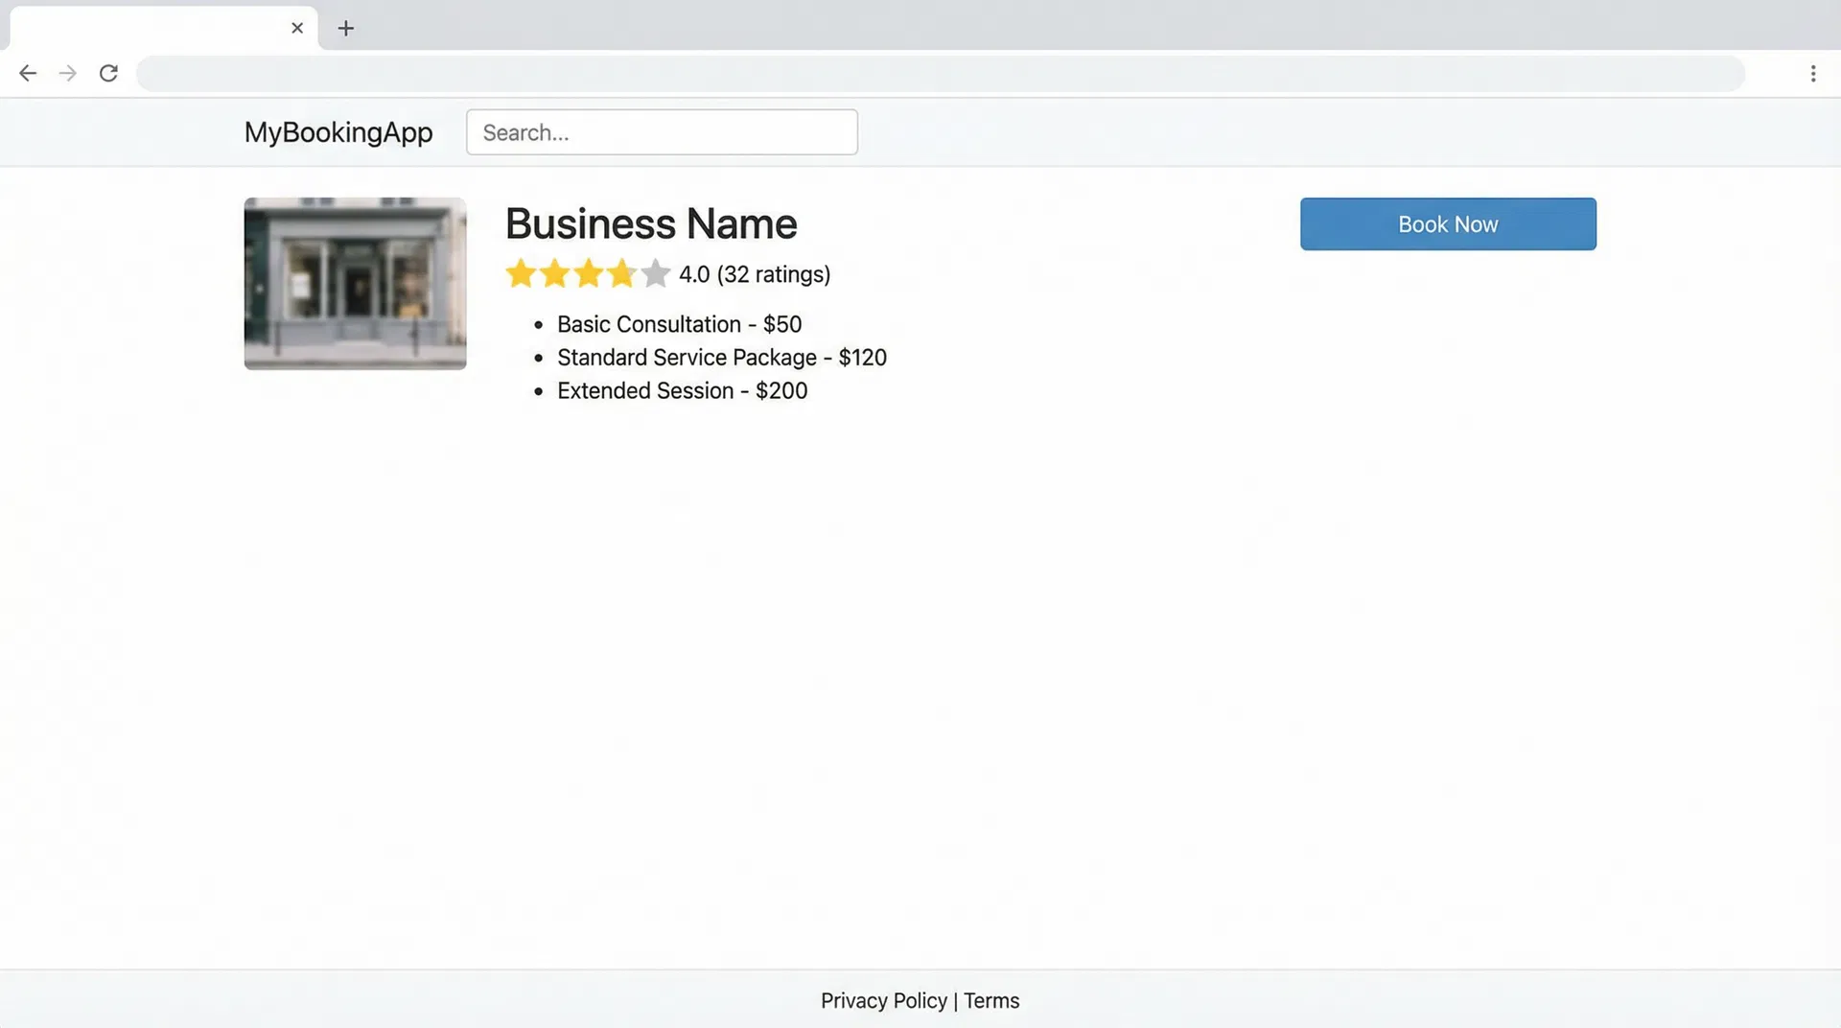Click the browser forward navigation arrow
The height and width of the screenshot is (1028, 1841).
tap(67, 73)
